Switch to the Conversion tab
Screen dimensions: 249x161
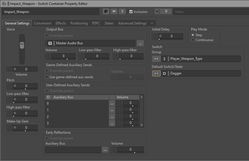coord(43,23)
